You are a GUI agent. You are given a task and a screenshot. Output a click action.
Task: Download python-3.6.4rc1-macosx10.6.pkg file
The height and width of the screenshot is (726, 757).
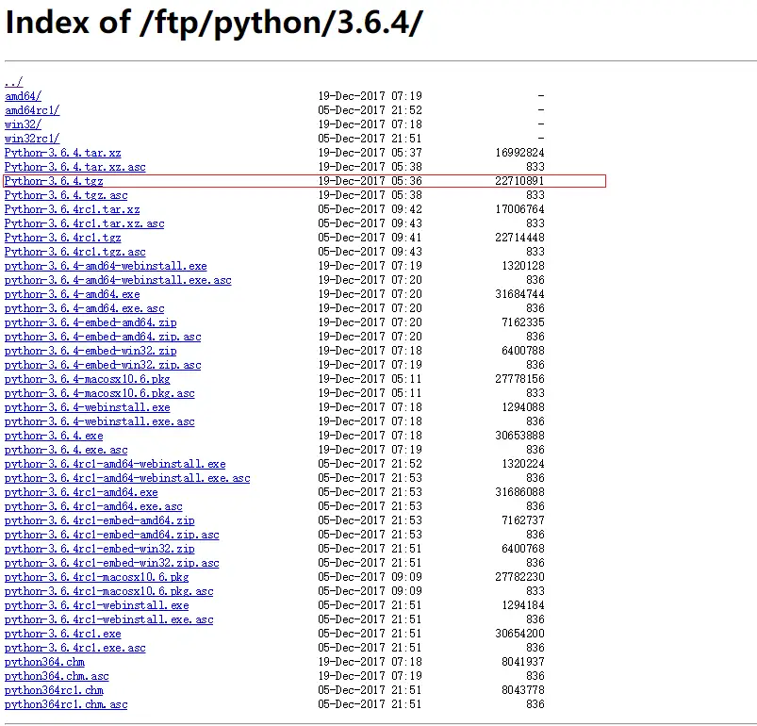click(96, 577)
